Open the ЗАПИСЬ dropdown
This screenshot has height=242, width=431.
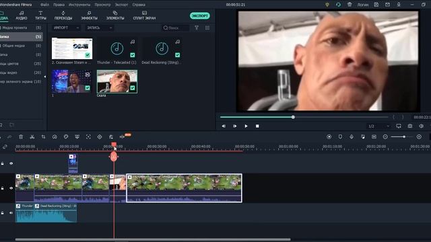coord(99,28)
